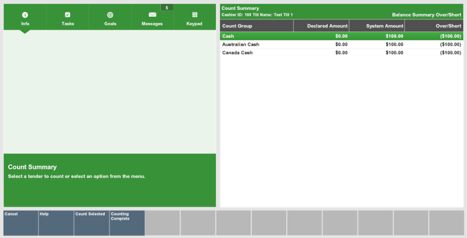Click the messages badge showing 5
This screenshot has width=467, height=238.
tap(167, 8)
